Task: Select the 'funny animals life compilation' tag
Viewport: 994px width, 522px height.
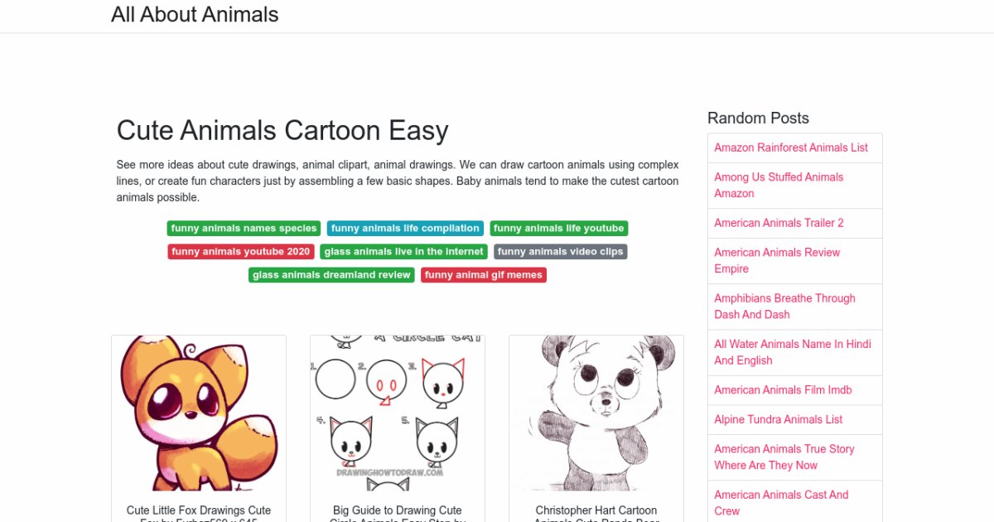Action: click(405, 229)
